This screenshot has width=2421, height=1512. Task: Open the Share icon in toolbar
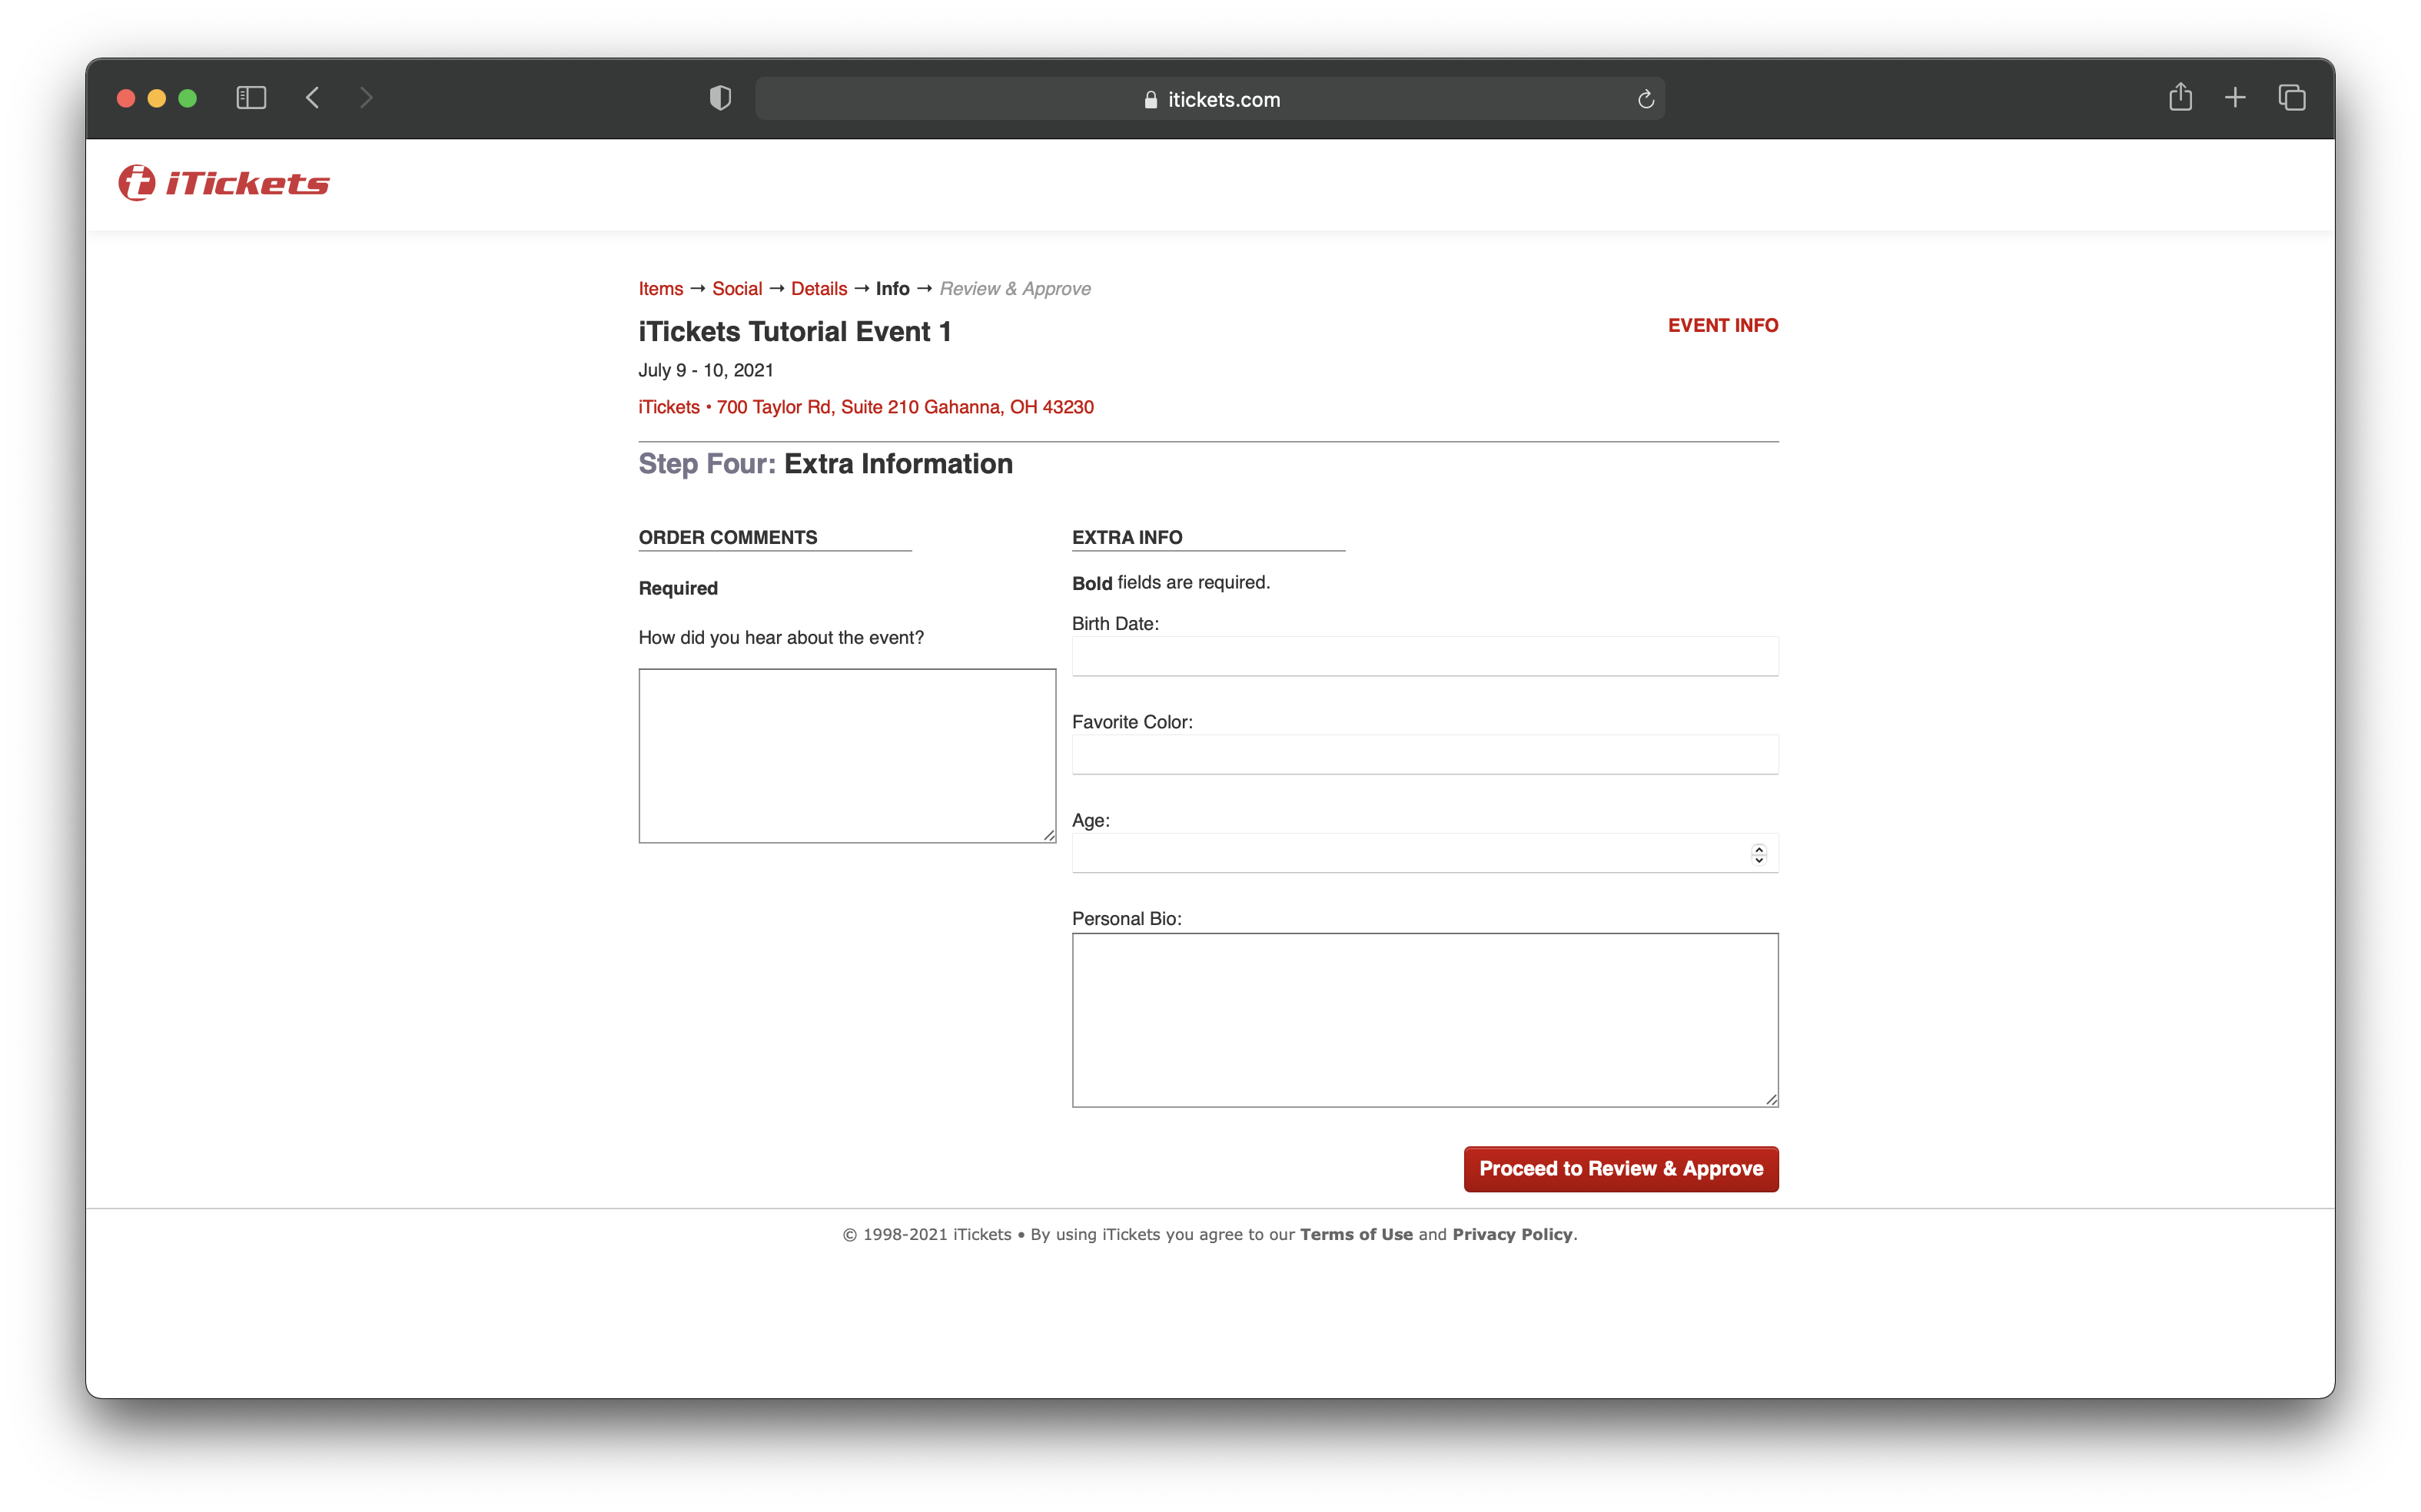[x=2181, y=97]
